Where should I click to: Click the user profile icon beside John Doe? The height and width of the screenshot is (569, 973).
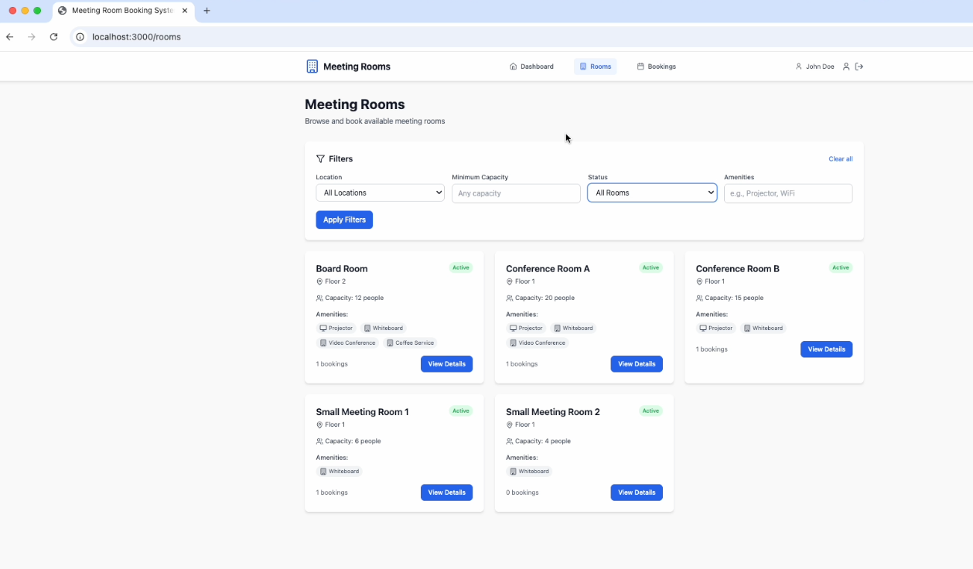click(x=846, y=66)
